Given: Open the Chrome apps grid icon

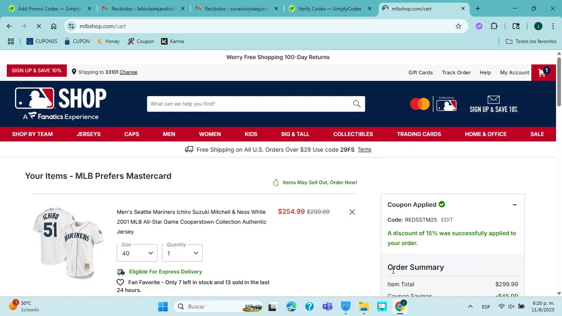Looking at the screenshot, I should coord(11,41).
